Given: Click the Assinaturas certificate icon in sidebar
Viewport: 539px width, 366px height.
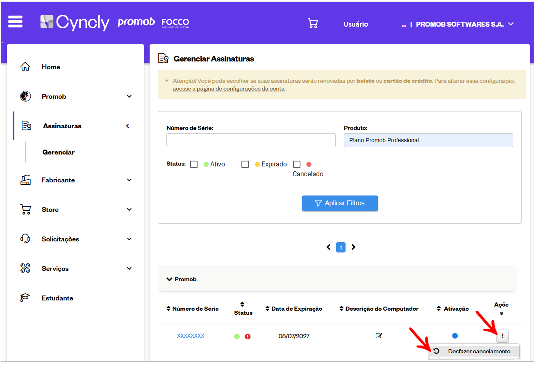Looking at the screenshot, I should [x=26, y=126].
